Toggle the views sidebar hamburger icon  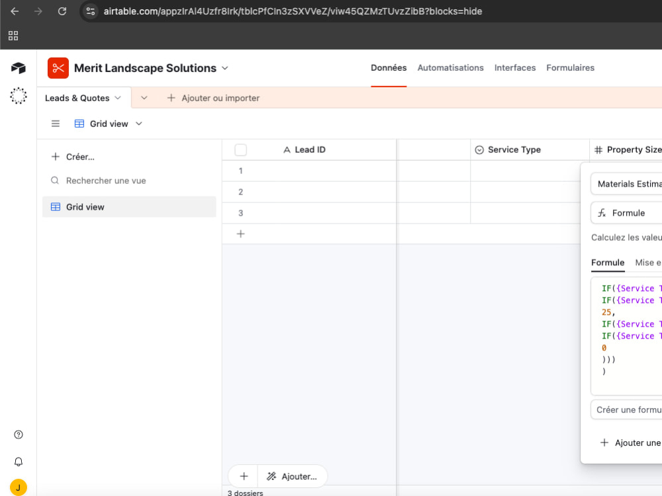(x=56, y=124)
